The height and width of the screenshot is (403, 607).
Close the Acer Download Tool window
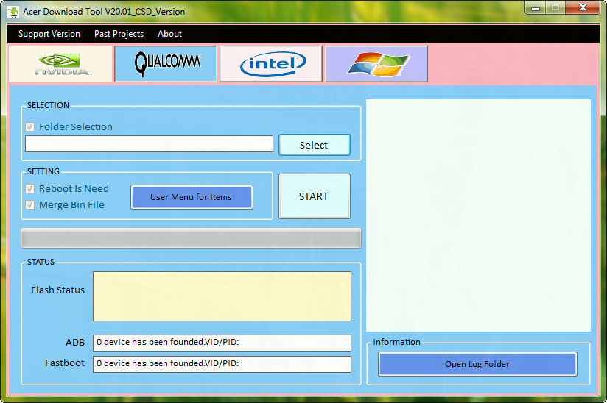(x=583, y=8)
